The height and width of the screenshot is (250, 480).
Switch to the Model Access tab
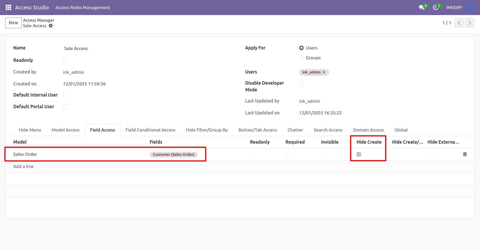click(65, 130)
